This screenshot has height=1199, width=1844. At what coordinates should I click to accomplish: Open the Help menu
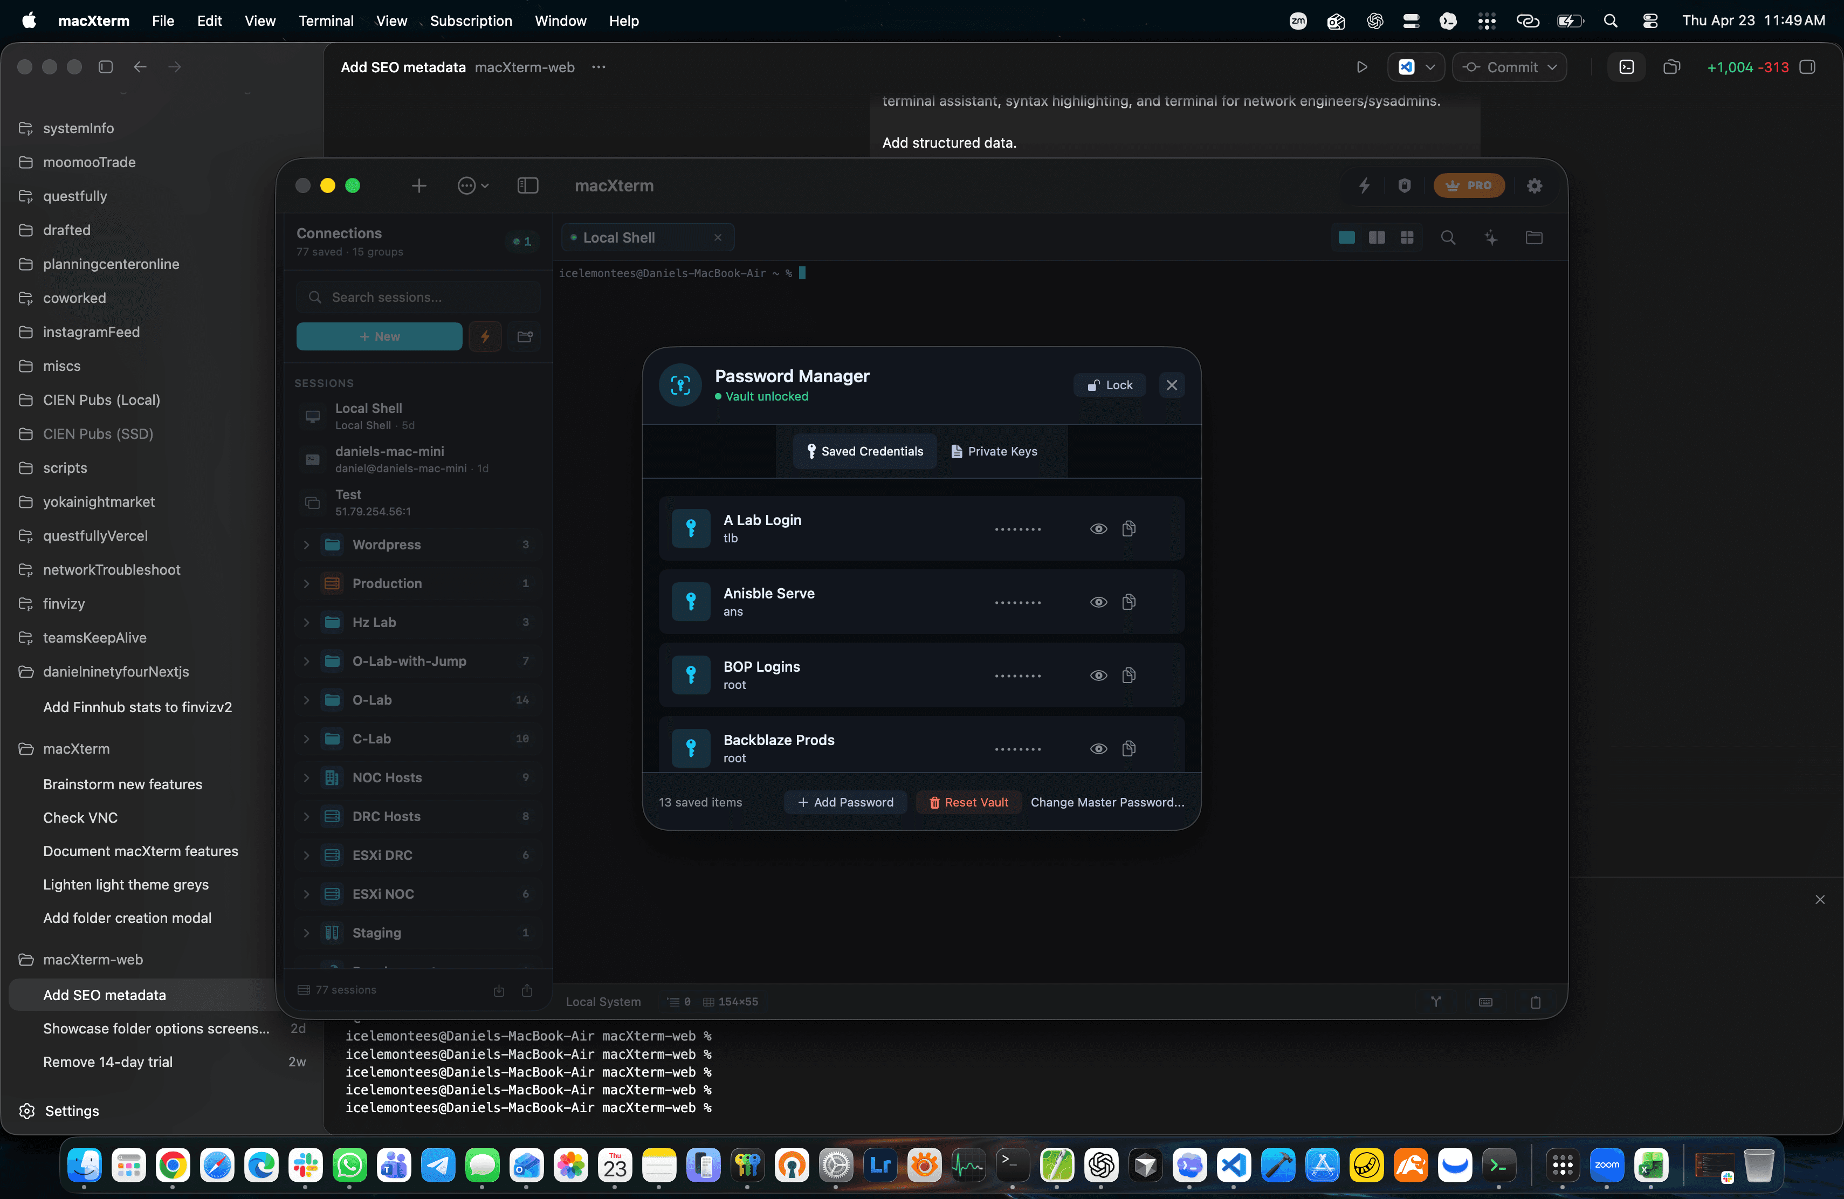(x=624, y=21)
